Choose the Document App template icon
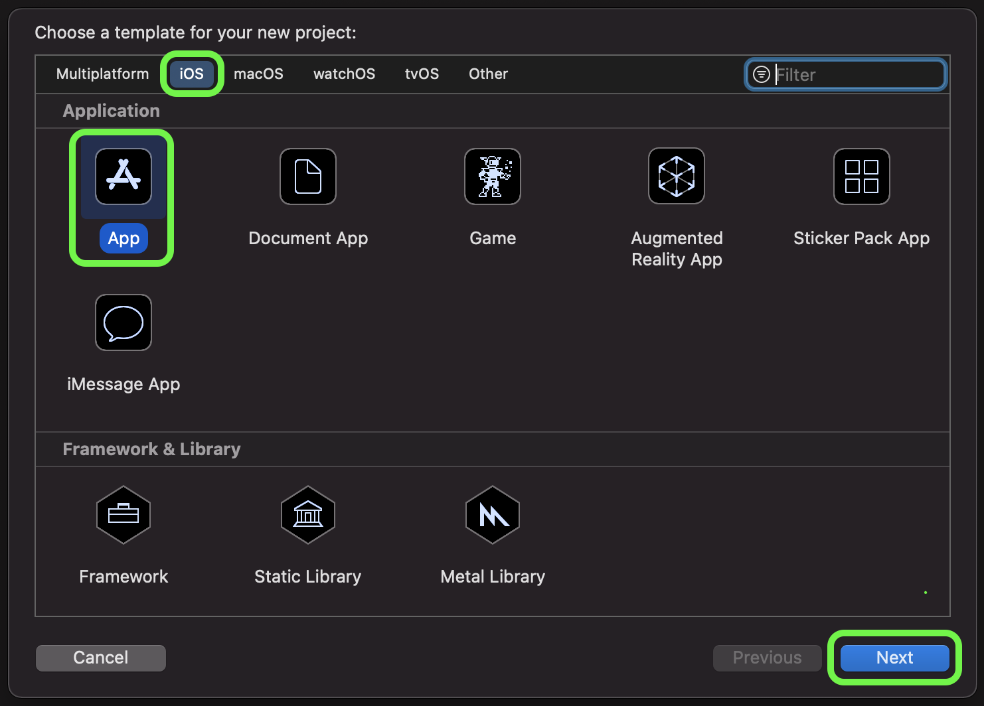984x706 pixels. (x=308, y=176)
